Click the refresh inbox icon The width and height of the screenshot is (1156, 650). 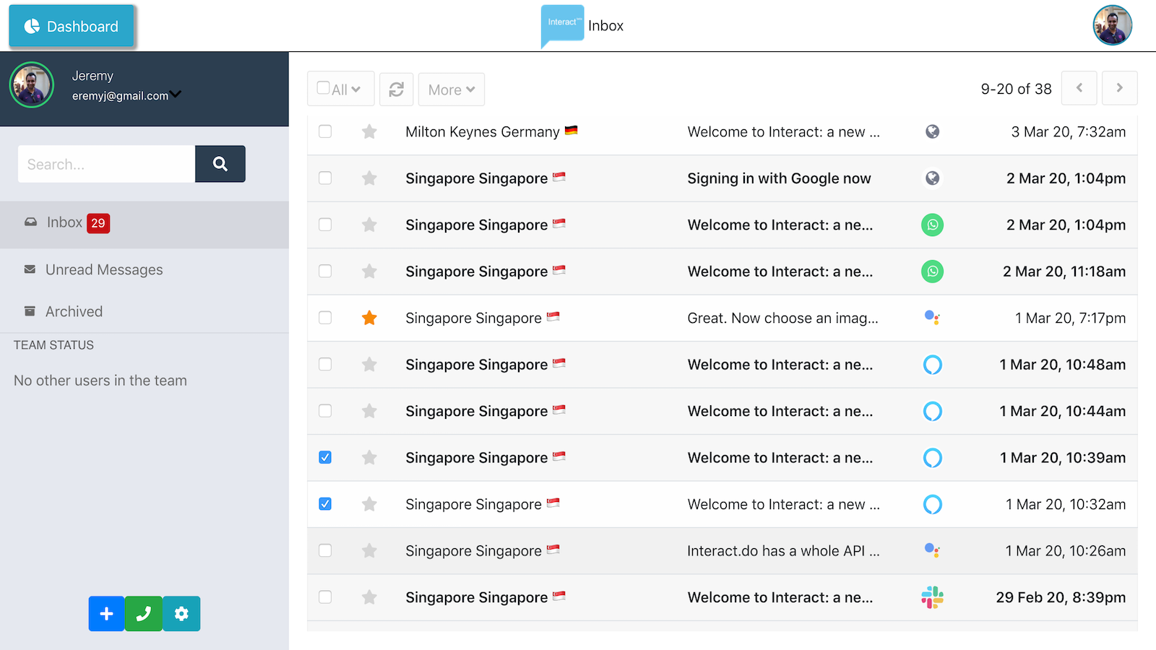coord(397,90)
